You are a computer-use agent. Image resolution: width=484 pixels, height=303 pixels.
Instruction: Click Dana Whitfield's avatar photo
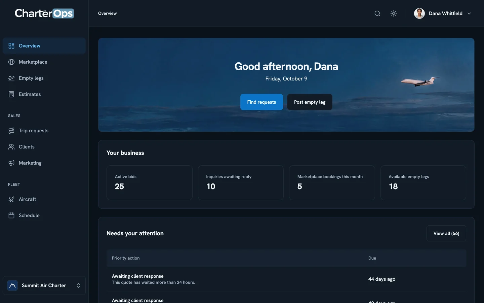[x=419, y=13]
